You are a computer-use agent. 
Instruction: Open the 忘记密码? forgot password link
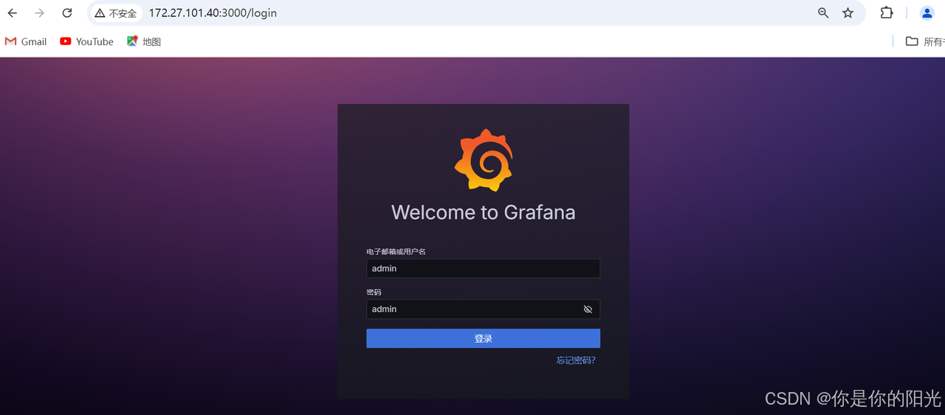[576, 360]
